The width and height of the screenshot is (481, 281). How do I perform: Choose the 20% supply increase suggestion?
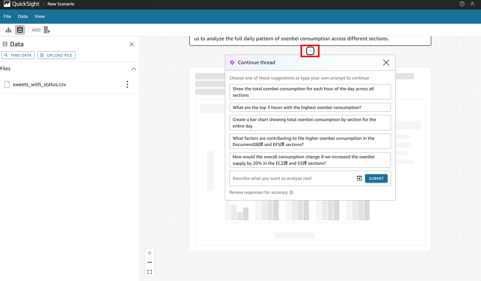310,160
